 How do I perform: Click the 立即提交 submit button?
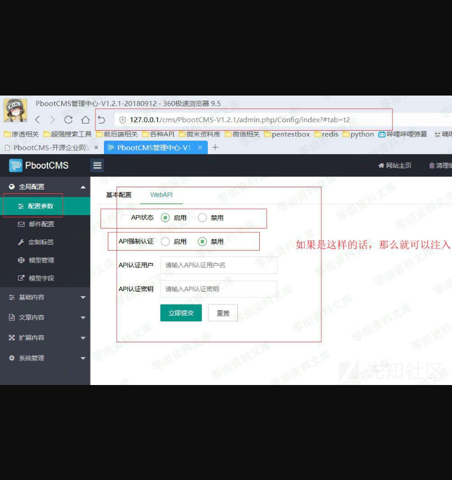[180, 313]
